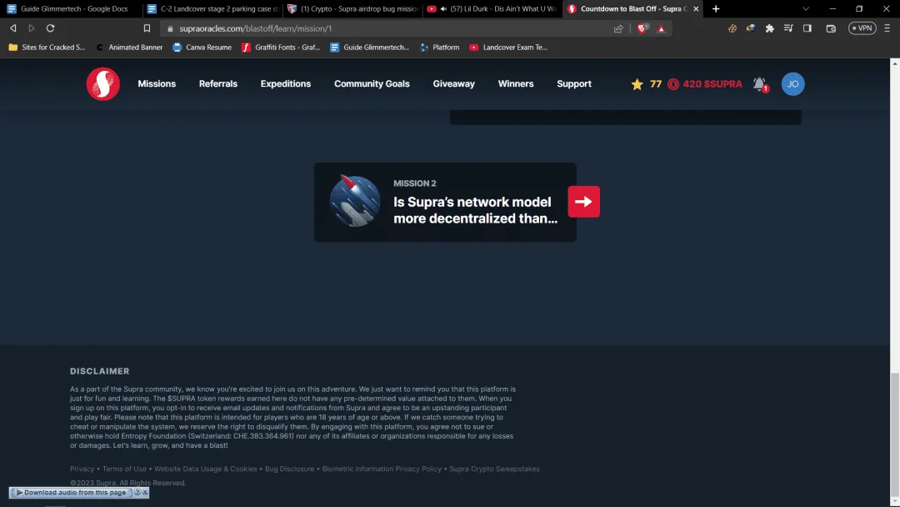Open the Winners nav item
The width and height of the screenshot is (900, 507).
[x=516, y=84]
